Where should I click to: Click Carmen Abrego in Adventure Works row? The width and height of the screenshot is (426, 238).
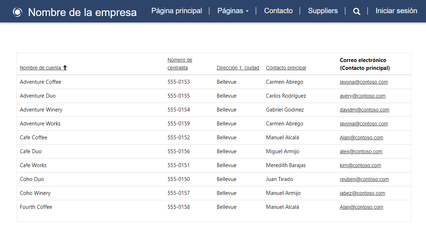284,124
